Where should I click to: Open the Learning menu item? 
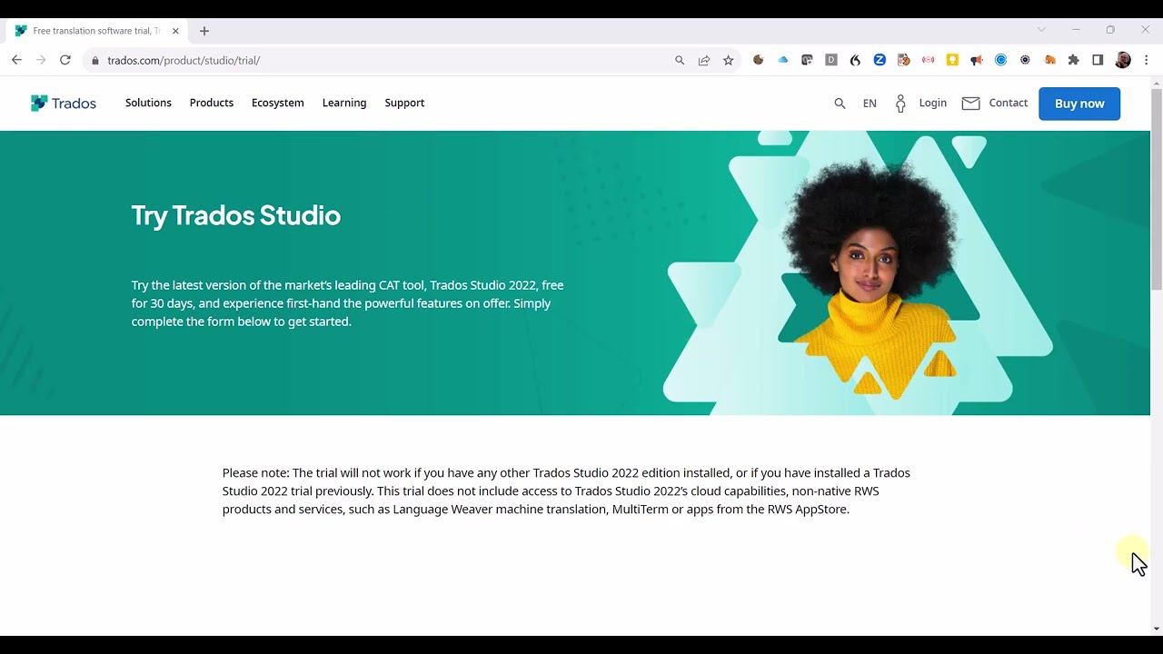(344, 103)
